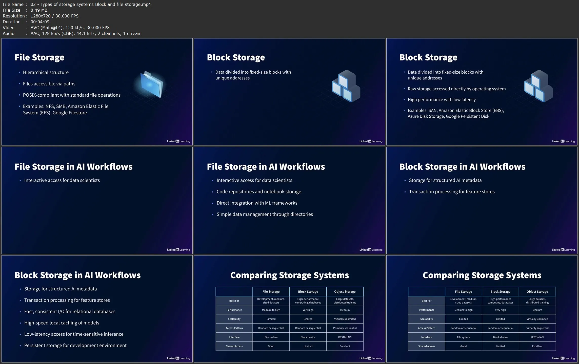
Task: Click 'Code repositories and notebook storage' bullet
Action: pos(259,192)
